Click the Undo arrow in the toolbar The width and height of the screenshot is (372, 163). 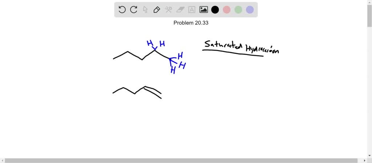coord(122,10)
